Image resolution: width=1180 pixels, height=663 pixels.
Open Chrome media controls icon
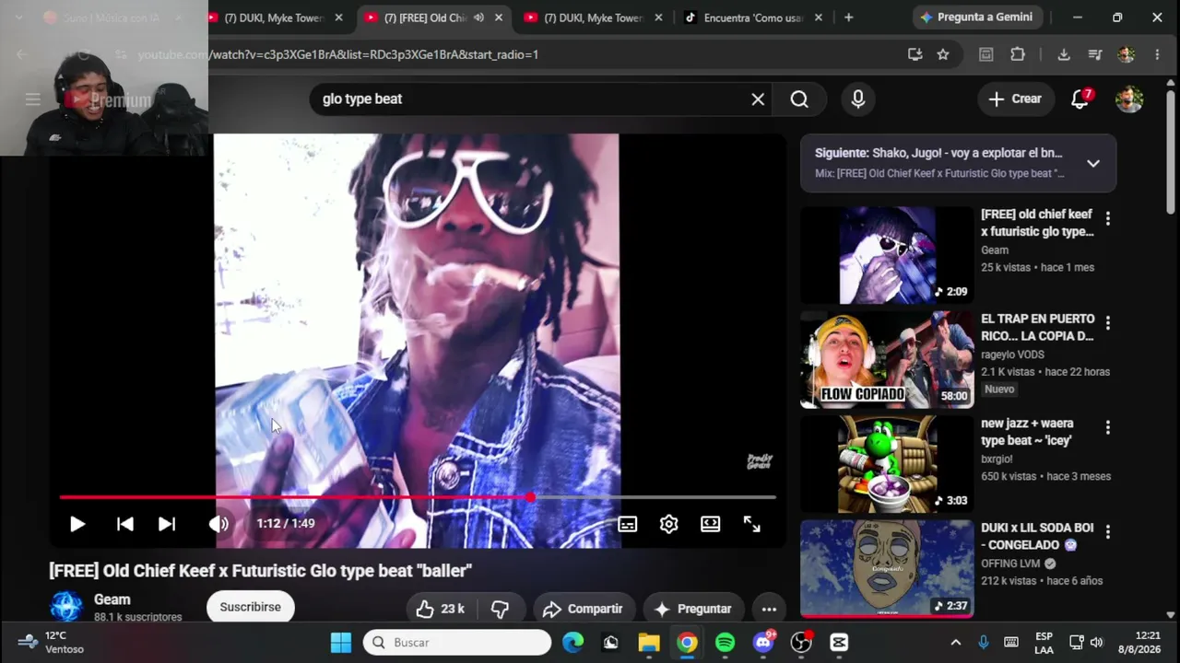(1095, 54)
